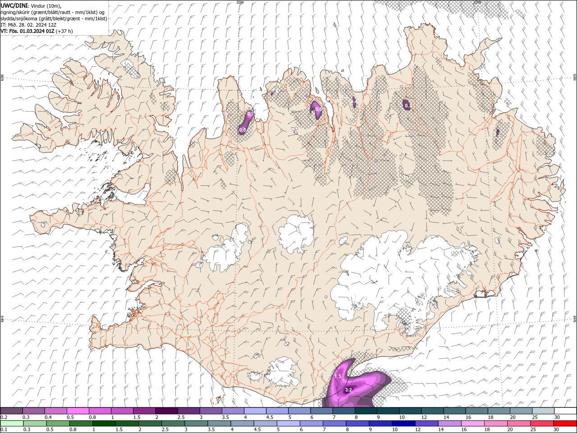Pick the bright red 30 swatch in lower scale
Image resolution: width=577 pixels, height=433 pixels.
(x=564, y=424)
